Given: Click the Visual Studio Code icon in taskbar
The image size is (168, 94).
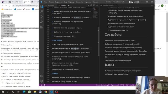Looking at the screenshot, I should pos(51,92).
